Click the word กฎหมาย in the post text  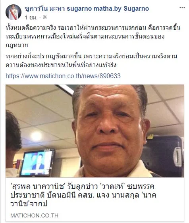17,45
